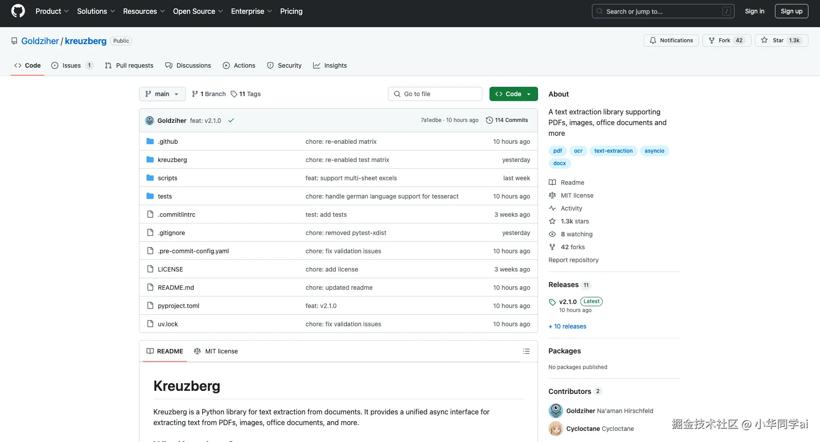Click the Sign in link
Screen dimensions: 820x442
(755, 11)
